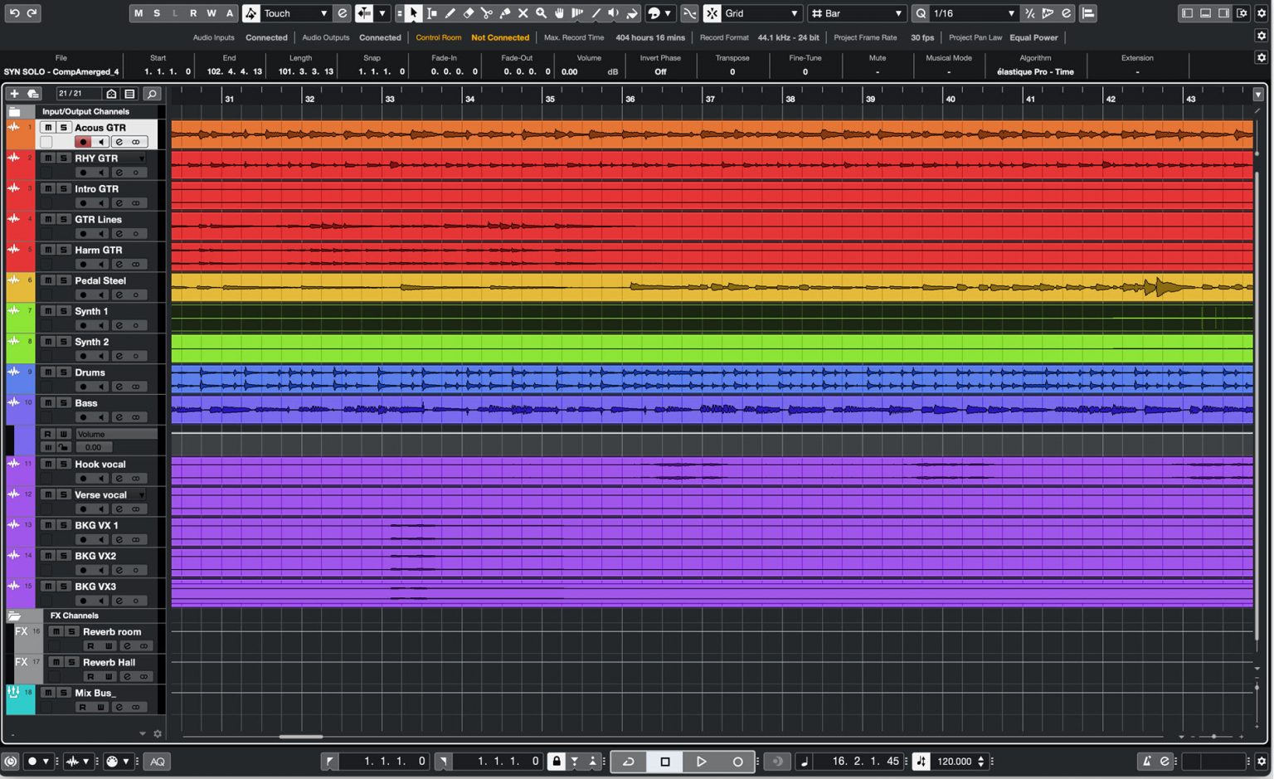Open Channel Settings for the Drums track
Screen dimensions: 1274x779
click(x=119, y=386)
